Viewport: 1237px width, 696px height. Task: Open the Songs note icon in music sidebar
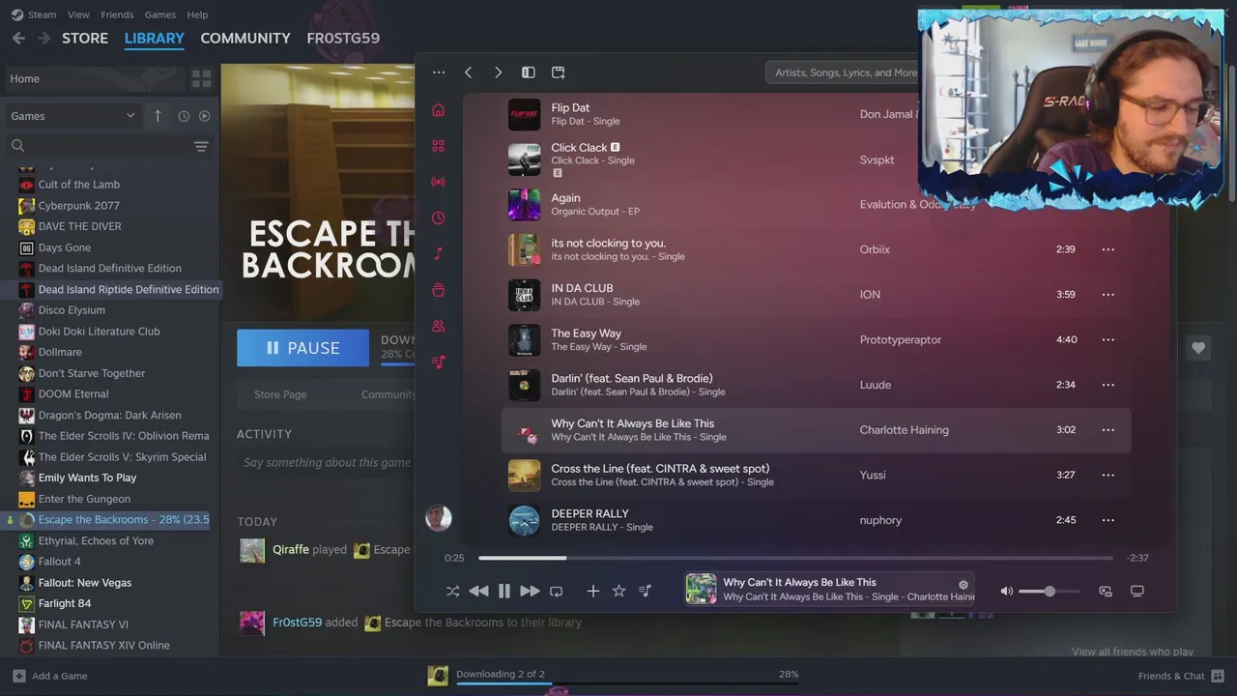(x=438, y=253)
